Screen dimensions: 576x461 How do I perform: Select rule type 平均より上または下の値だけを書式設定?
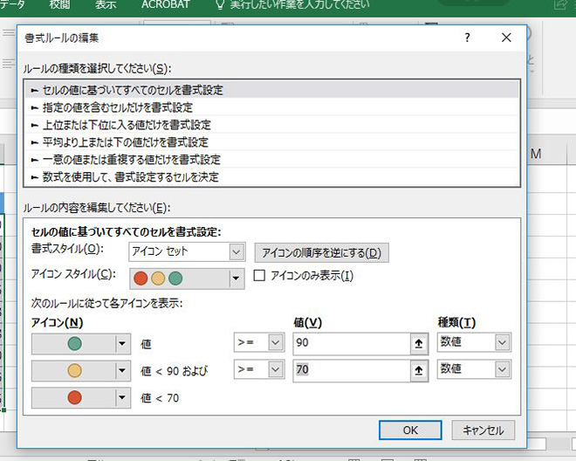click(x=271, y=142)
